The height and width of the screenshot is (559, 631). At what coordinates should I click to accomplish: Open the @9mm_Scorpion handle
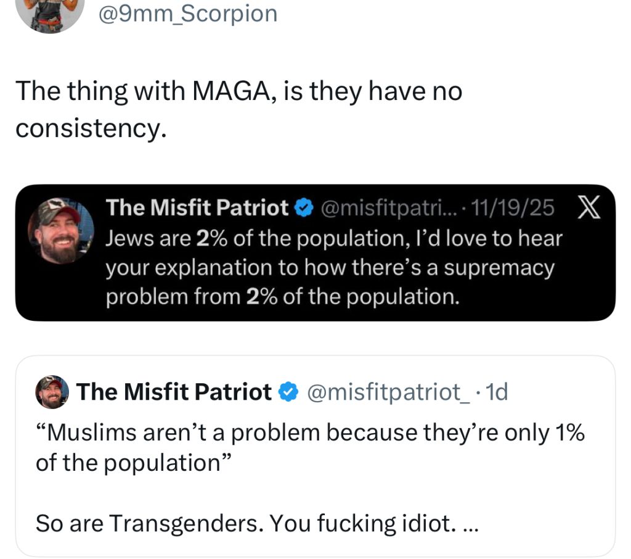point(188,13)
